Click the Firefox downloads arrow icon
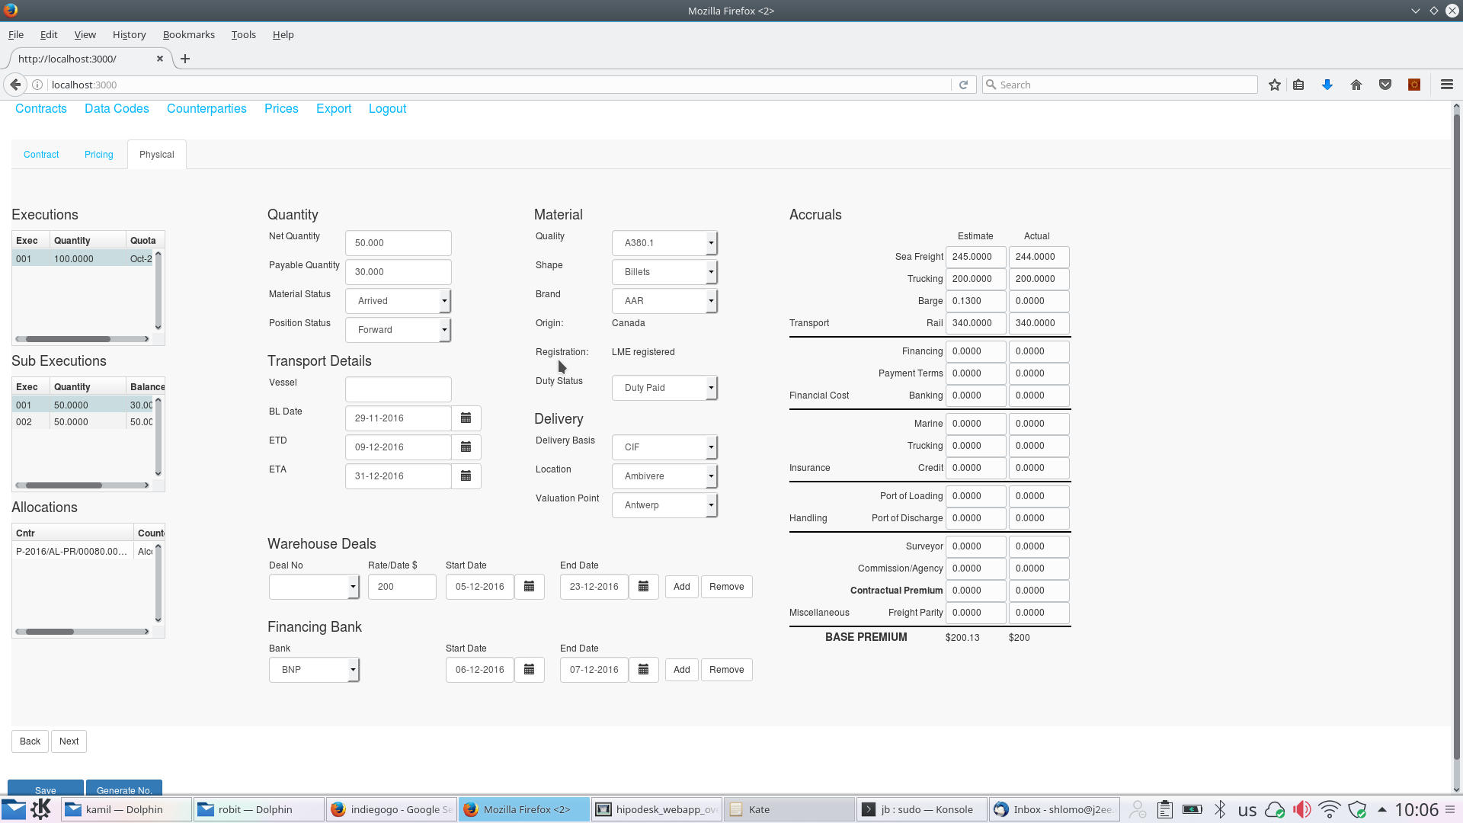This screenshot has height=823, width=1463. [1327, 85]
